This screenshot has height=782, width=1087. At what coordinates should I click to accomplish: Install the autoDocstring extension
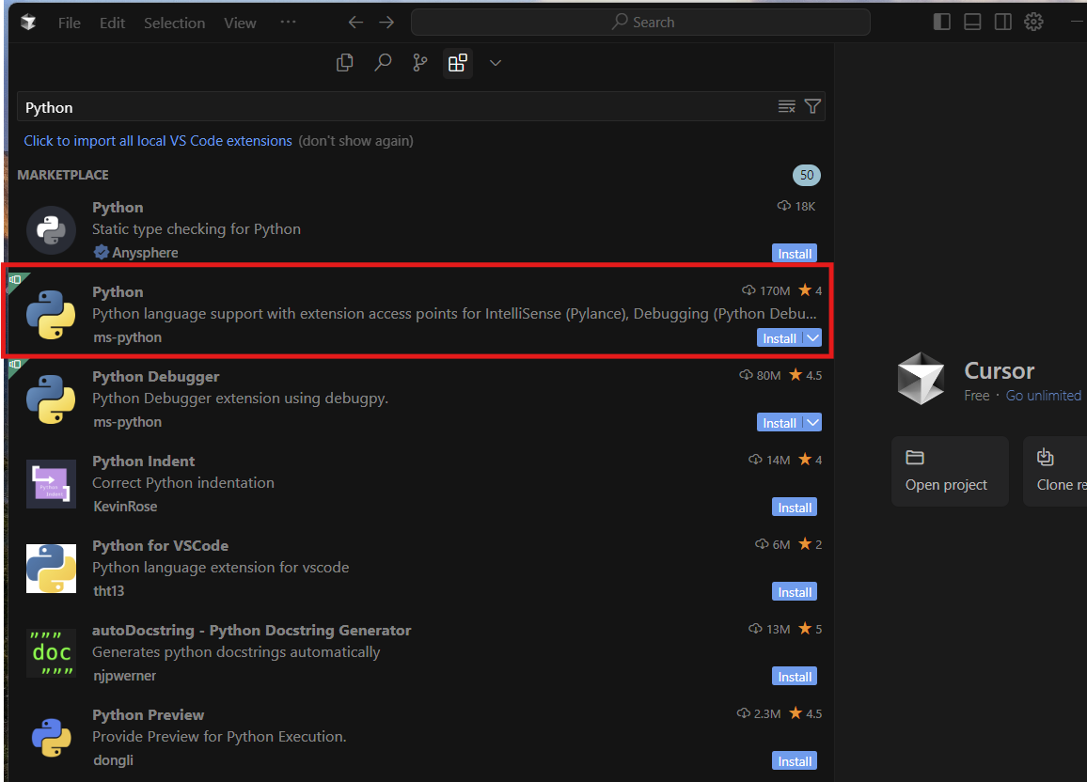pyautogui.click(x=795, y=676)
